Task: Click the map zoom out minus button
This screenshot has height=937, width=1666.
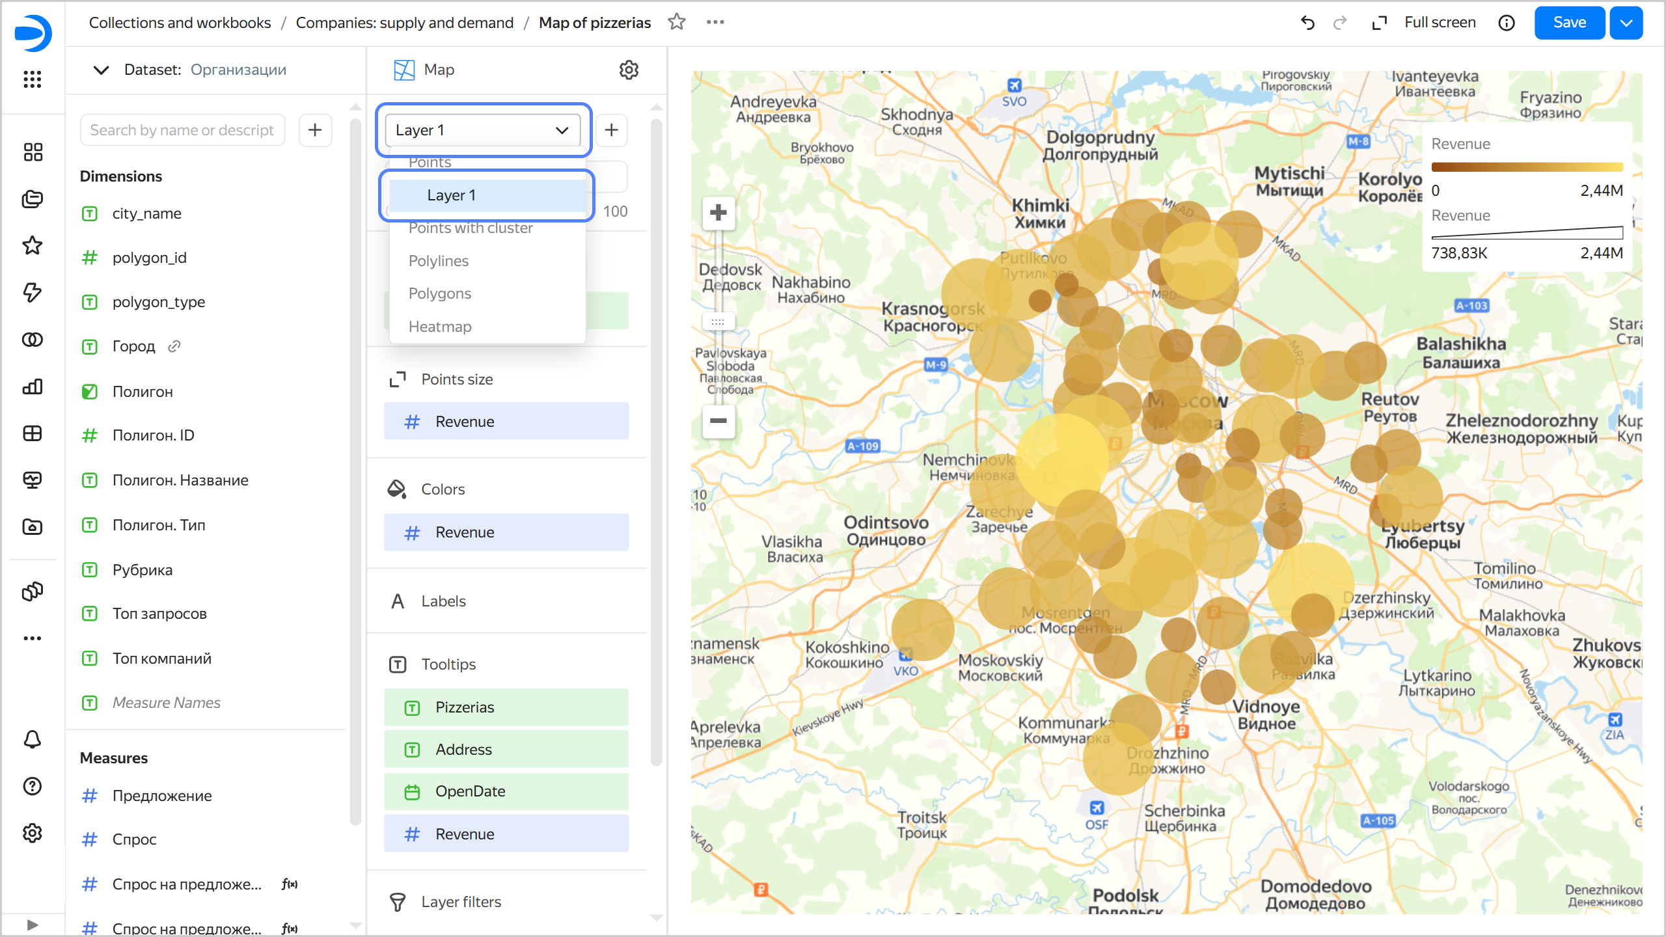Action: coord(718,421)
